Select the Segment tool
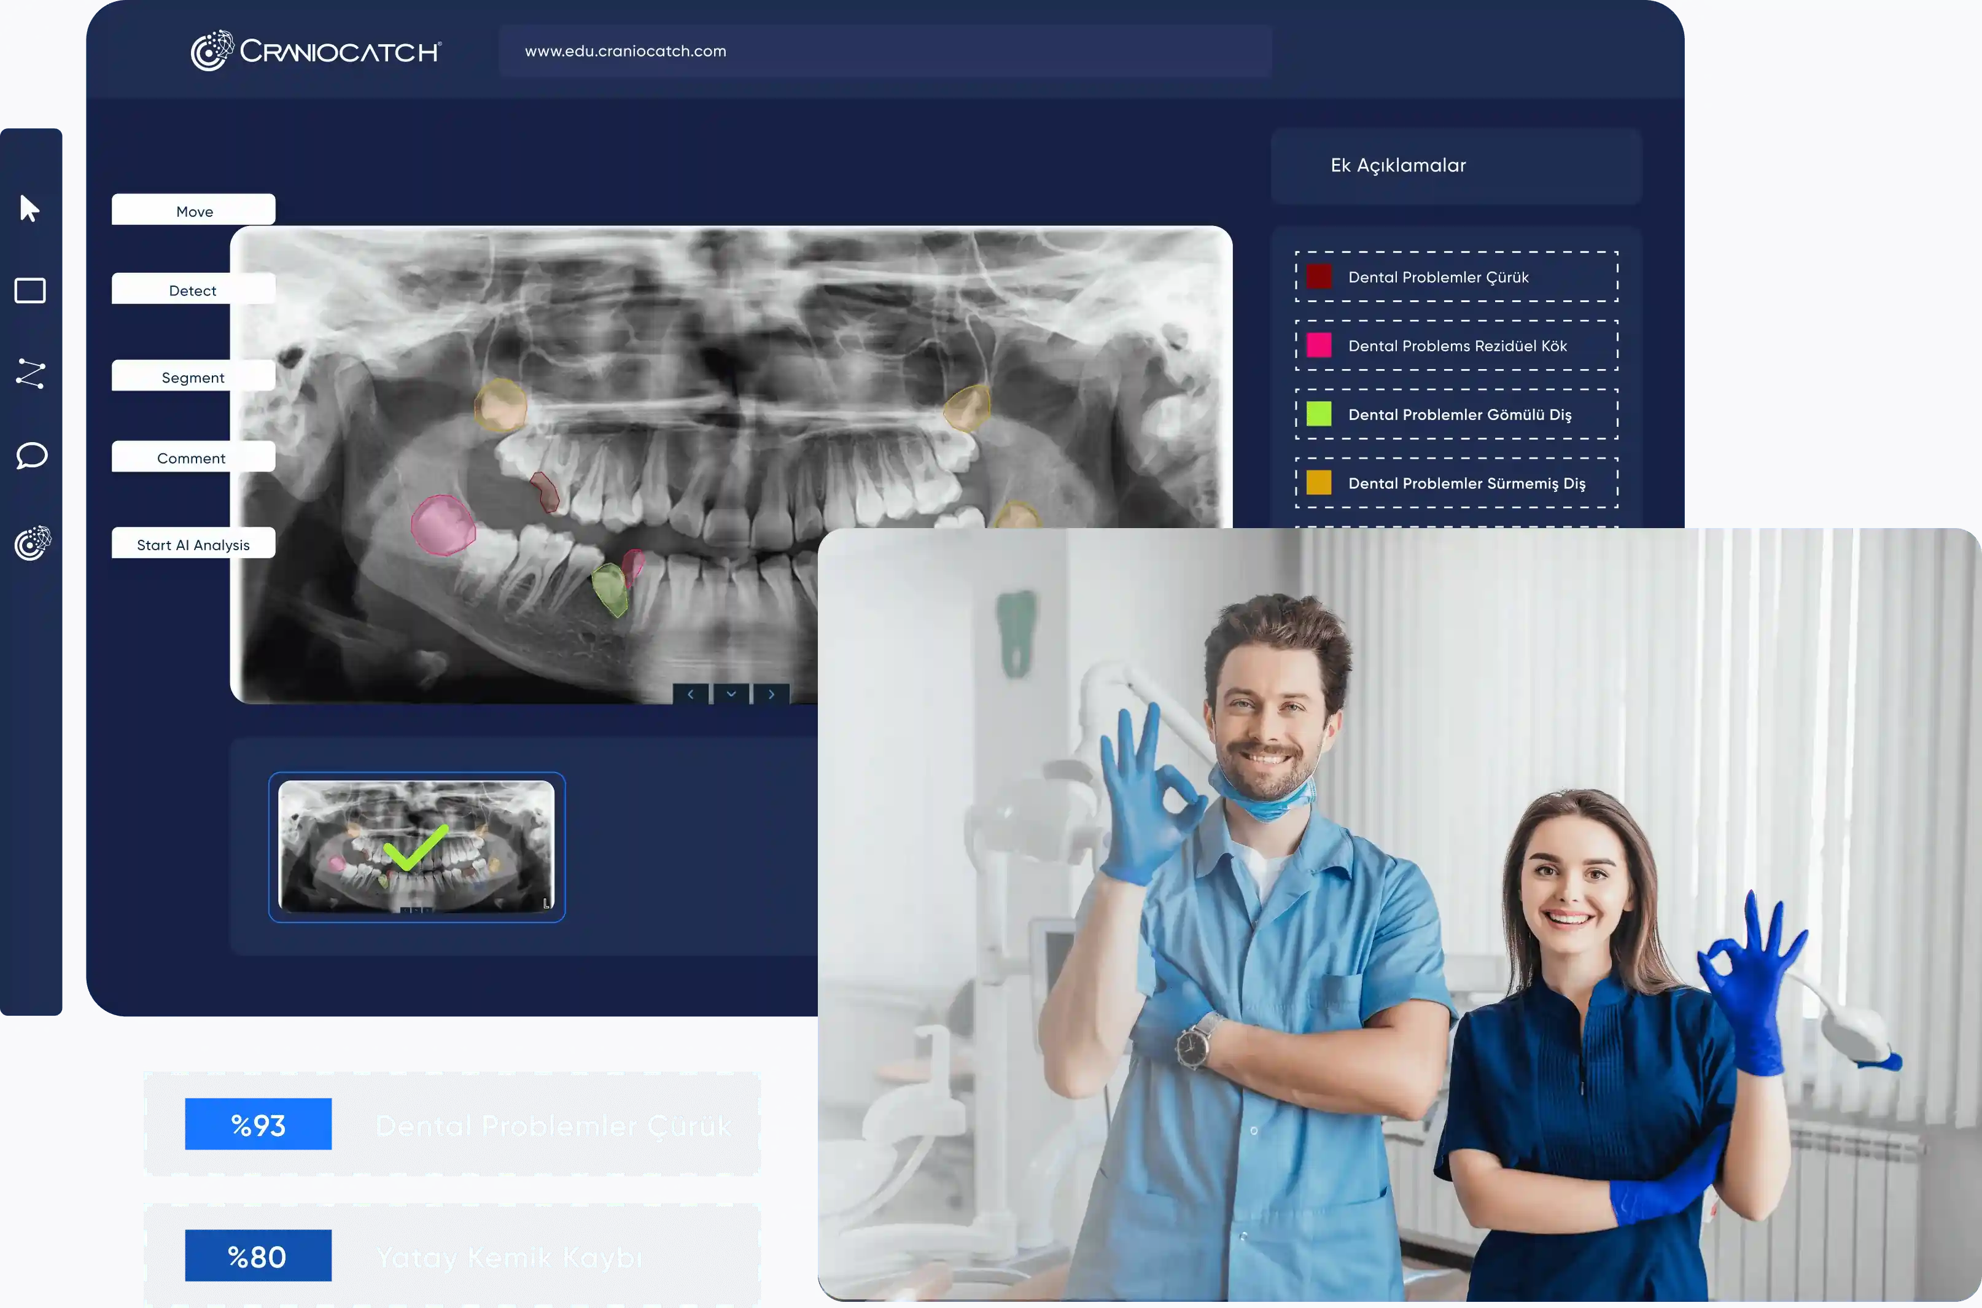1982x1308 pixels. (x=194, y=375)
